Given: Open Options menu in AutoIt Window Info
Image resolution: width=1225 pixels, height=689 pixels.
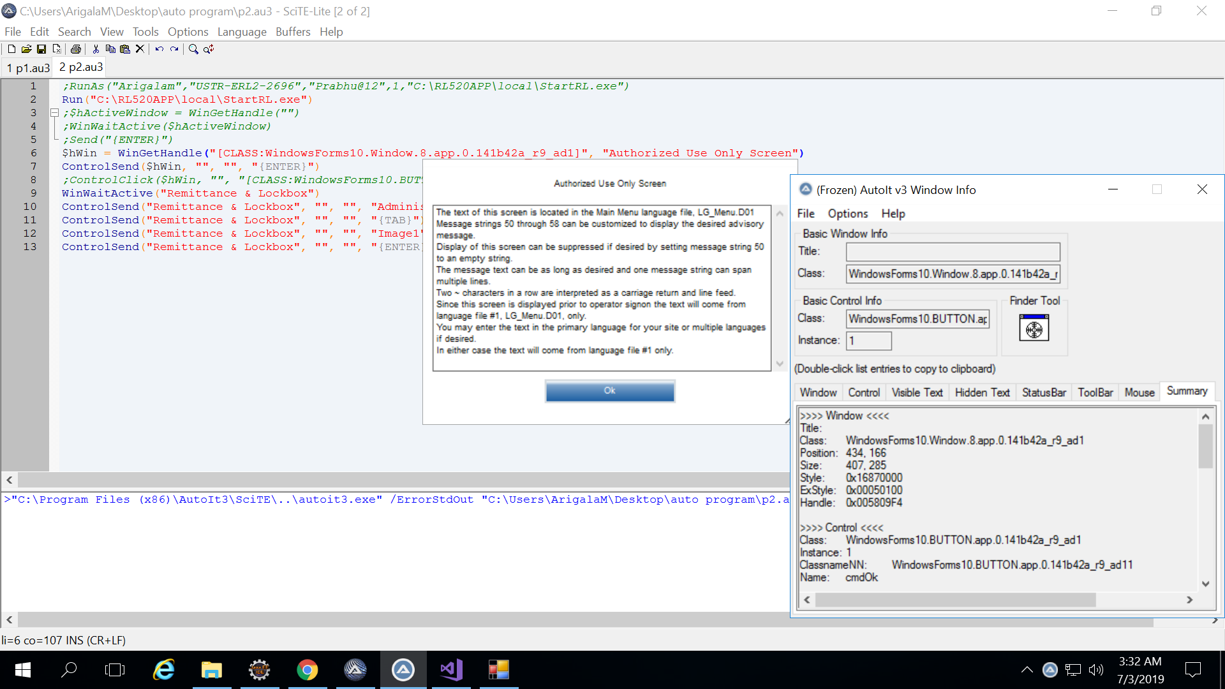Looking at the screenshot, I should tap(848, 214).
